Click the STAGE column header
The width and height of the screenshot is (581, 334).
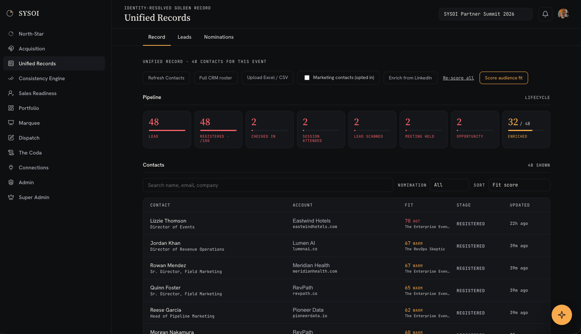pyautogui.click(x=463, y=205)
